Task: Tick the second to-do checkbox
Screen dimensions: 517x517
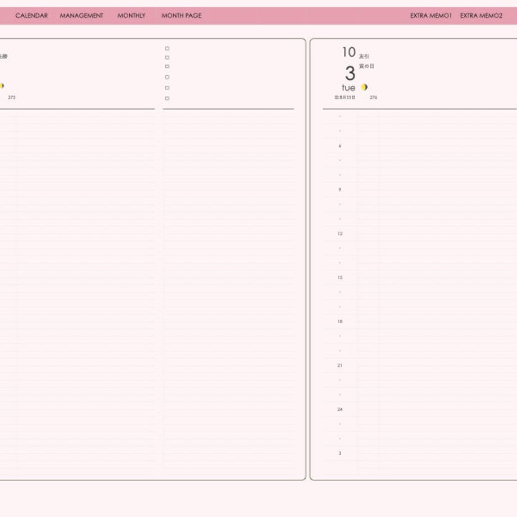Action: [167, 57]
